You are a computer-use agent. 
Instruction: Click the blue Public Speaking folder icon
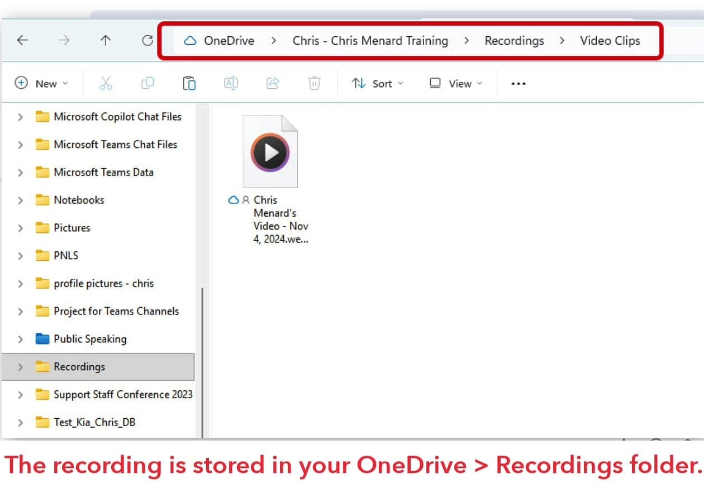(42, 339)
